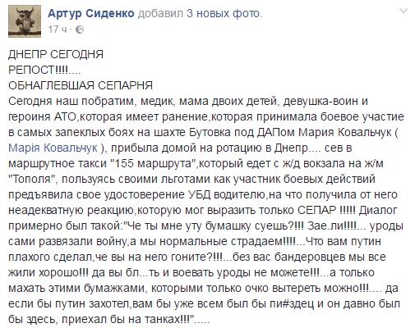Click the word 'добавил' in the post header
This screenshot has width=415, height=328.
[160, 14]
